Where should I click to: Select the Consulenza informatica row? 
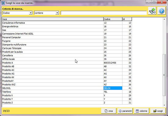pos(67,23)
